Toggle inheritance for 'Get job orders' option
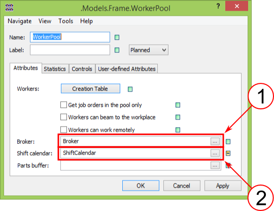The image size is (274, 211). tap(178, 105)
